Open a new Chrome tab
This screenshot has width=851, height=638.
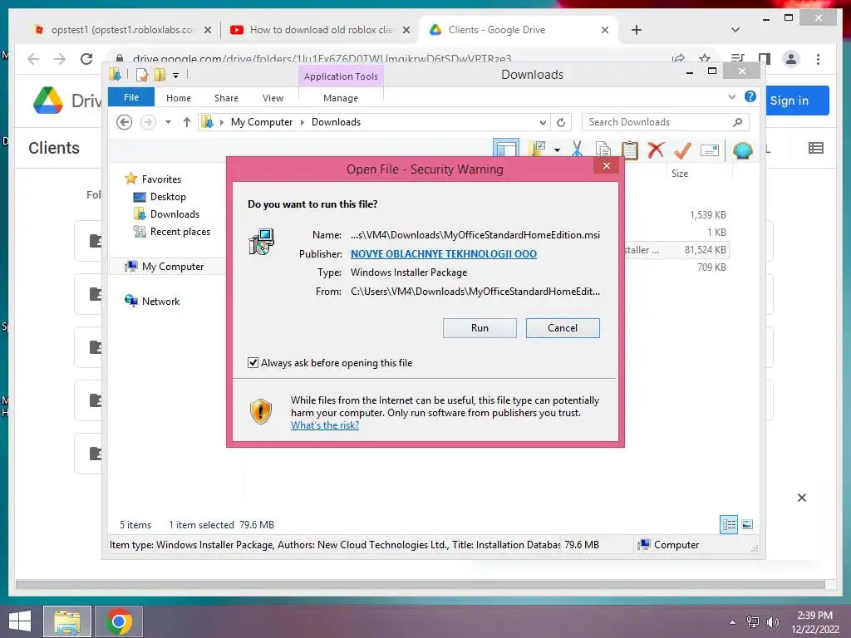point(637,30)
